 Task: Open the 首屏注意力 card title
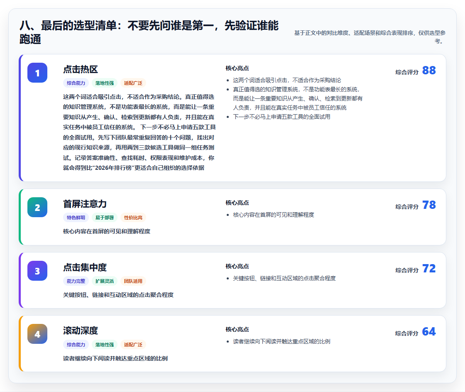coord(85,204)
